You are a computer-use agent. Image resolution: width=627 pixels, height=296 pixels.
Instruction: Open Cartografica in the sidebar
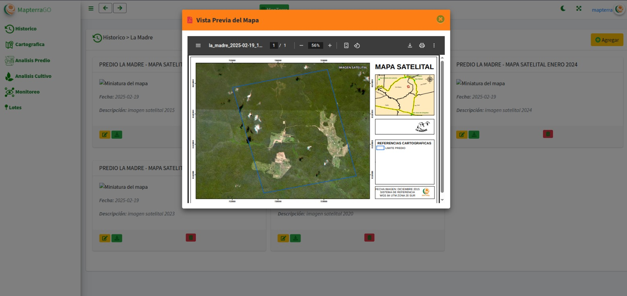pos(29,44)
